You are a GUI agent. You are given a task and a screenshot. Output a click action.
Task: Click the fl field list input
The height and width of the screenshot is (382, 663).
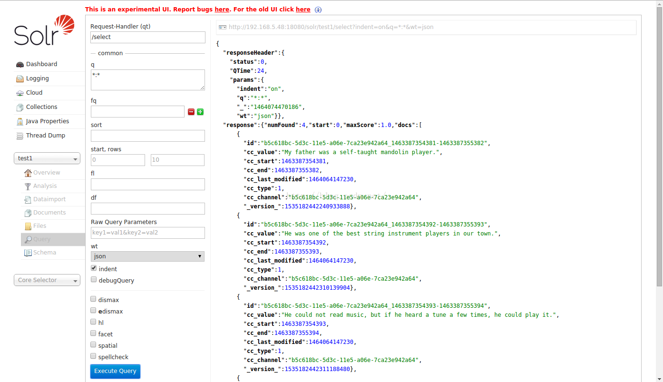pos(148,184)
